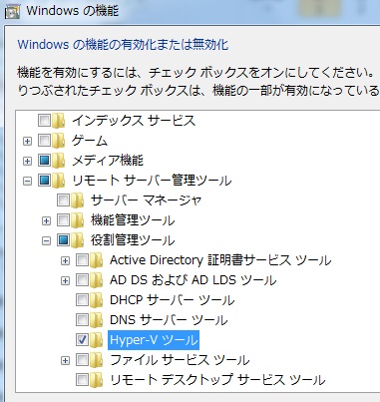
Task: Expand the メディア機能 tree node
Action: (27, 162)
